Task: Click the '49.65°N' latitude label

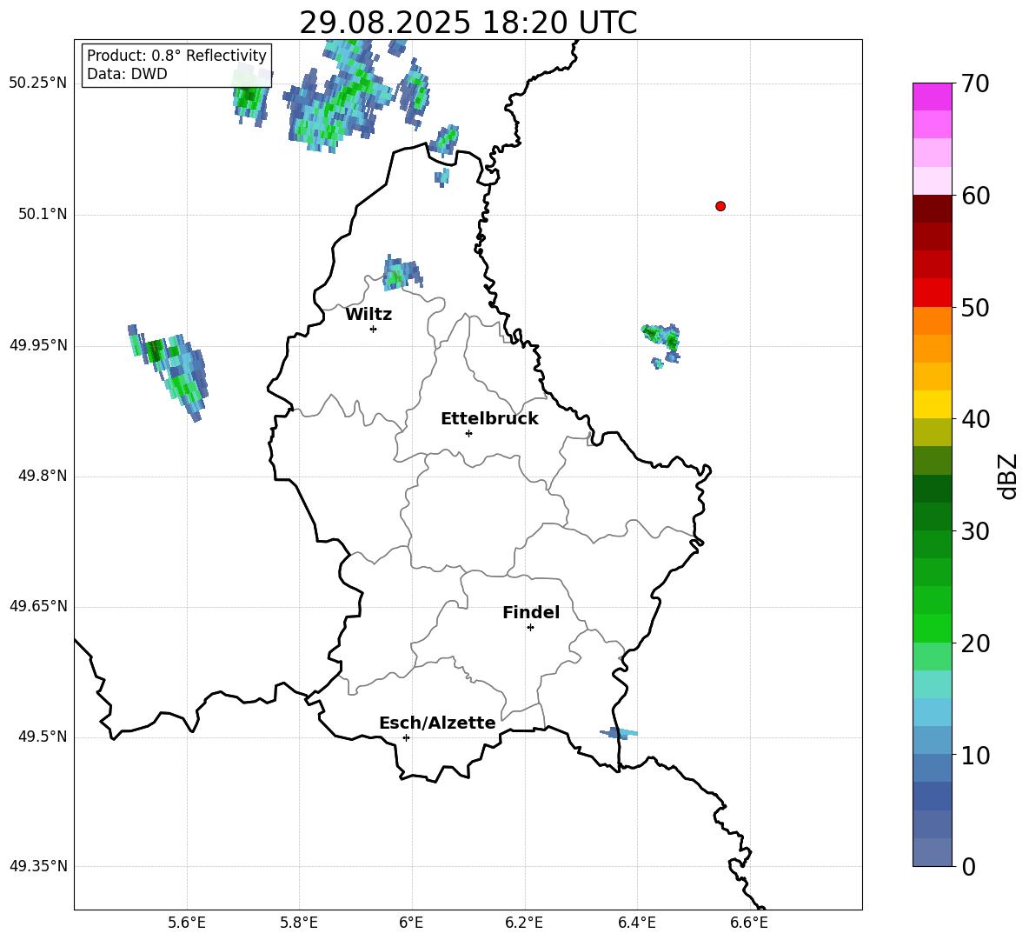Action: [38, 606]
